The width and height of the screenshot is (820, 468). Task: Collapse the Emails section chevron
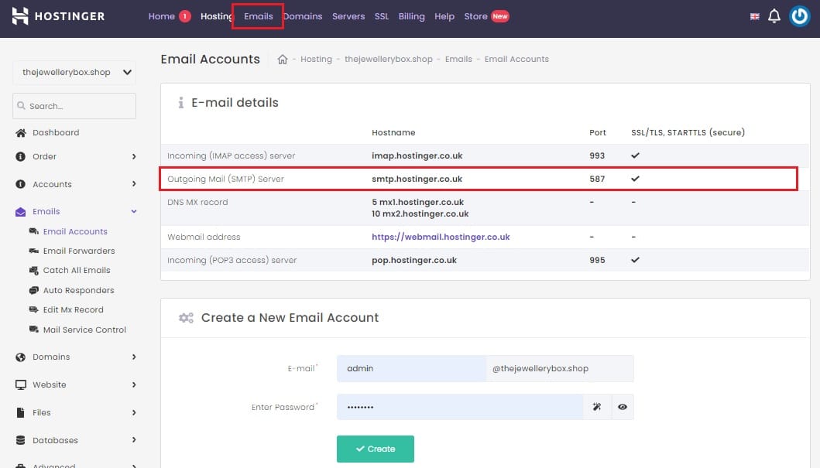point(134,211)
